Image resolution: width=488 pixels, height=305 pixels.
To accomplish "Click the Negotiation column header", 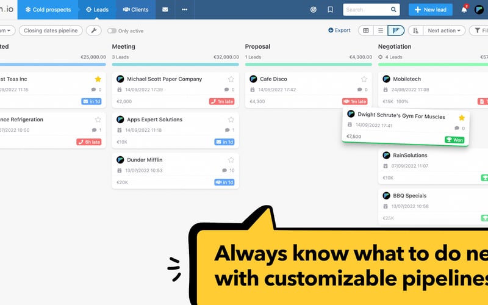I will tap(395, 46).
